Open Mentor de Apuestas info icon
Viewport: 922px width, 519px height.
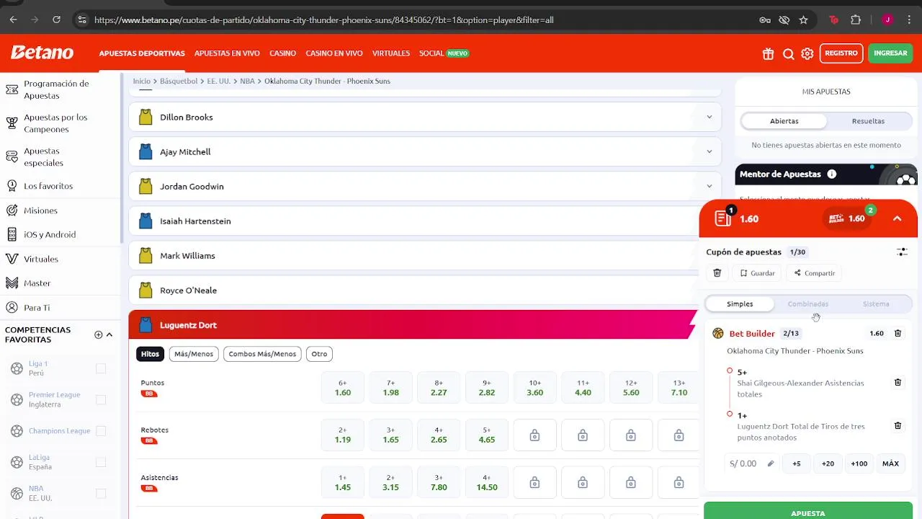832,174
